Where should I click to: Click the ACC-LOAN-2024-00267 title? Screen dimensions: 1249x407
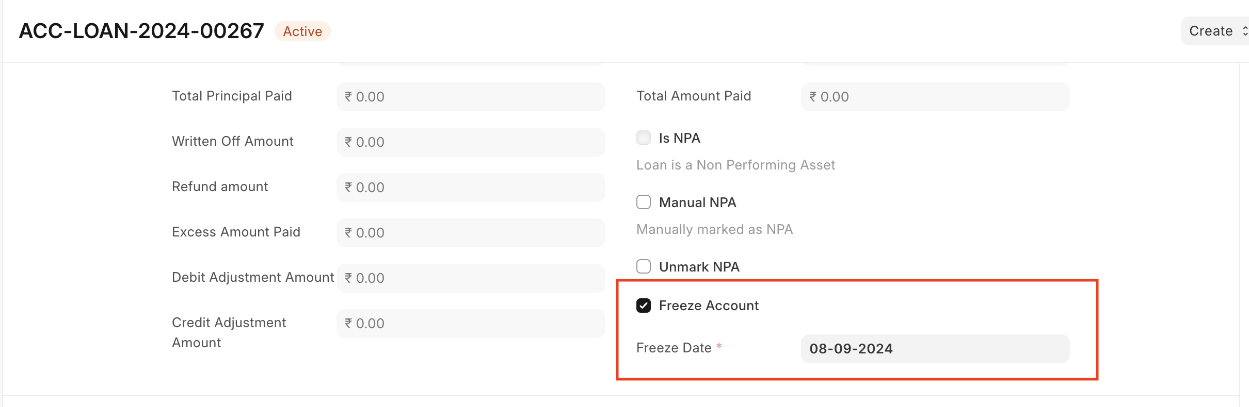point(140,30)
